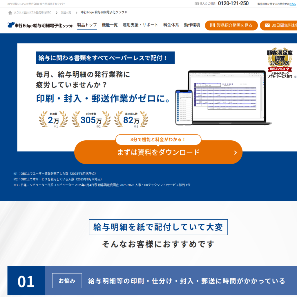The width and height of the screenshot is (297, 297).
Task: Click the こちら support inquiry link
Action: coord(293,4)
